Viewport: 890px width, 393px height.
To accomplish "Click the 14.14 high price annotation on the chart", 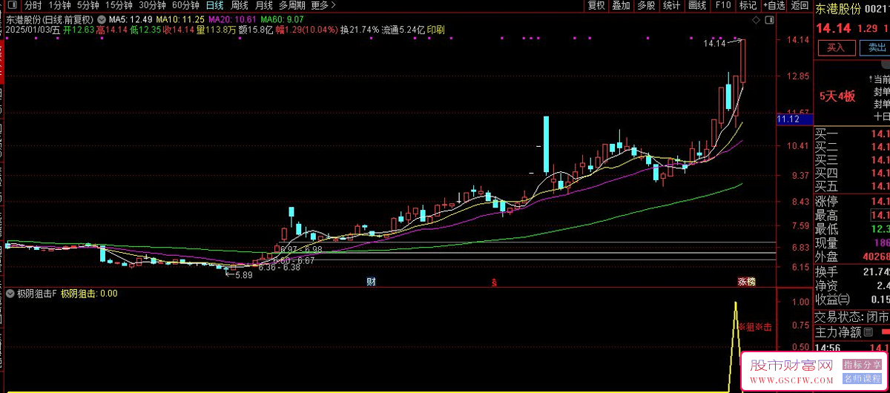I will coord(714,44).
